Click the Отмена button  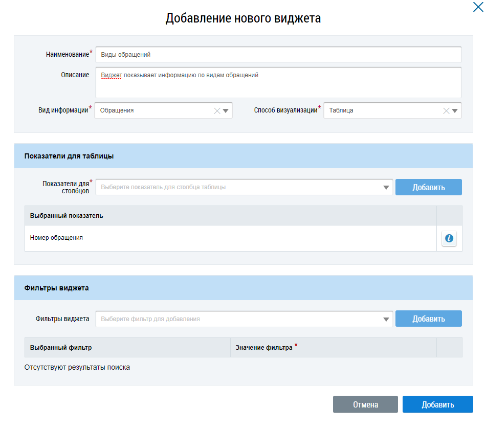[365, 404]
